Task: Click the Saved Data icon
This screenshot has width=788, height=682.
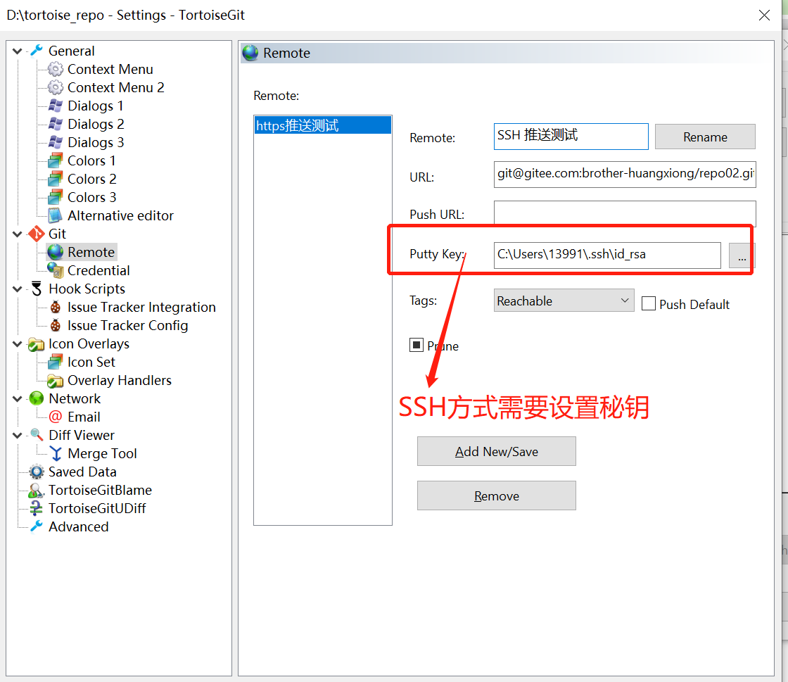Action: [36, 472]
